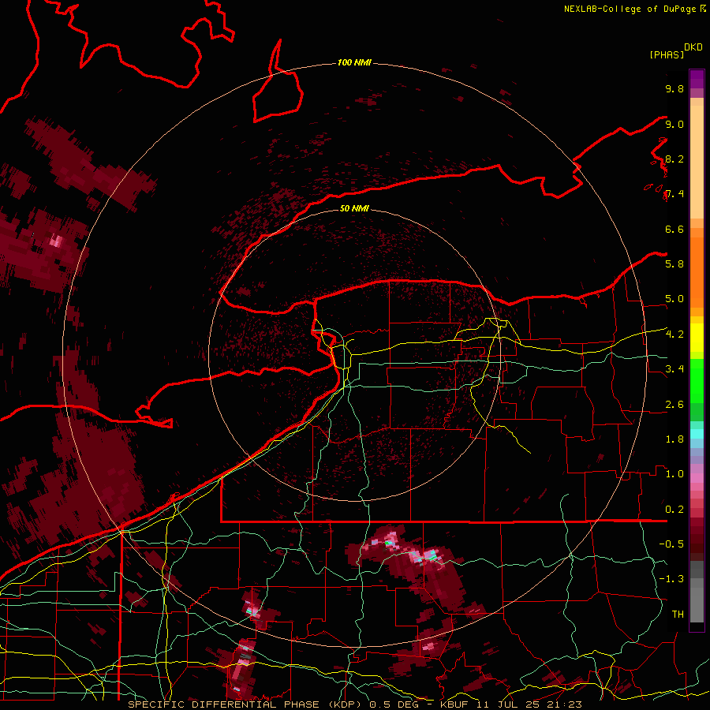The image size is (710, 710).
Task: Select the -1.3 value on the color scale
Action: pyautogui.click(x=671, y=579)
